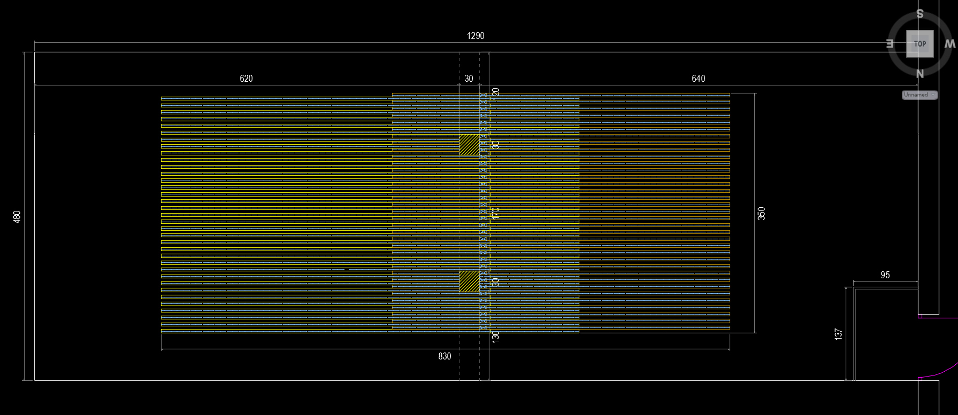The image size is (958, 415).
Task: Select the lower yellow hatched square
Action: [469, 281]
